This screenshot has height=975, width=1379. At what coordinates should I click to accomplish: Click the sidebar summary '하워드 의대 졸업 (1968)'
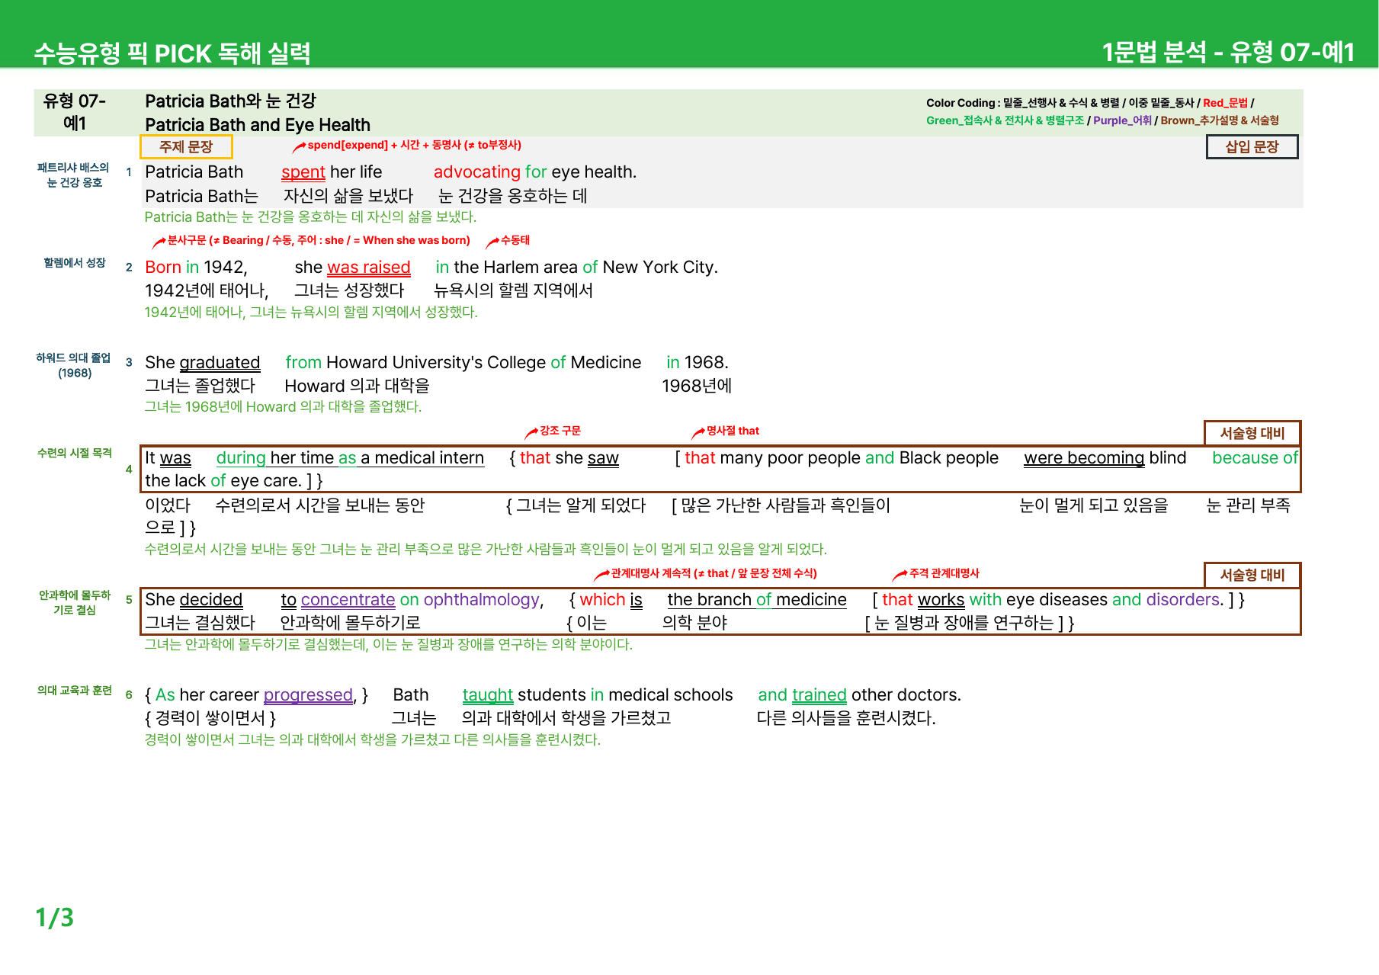click(75, 365)
